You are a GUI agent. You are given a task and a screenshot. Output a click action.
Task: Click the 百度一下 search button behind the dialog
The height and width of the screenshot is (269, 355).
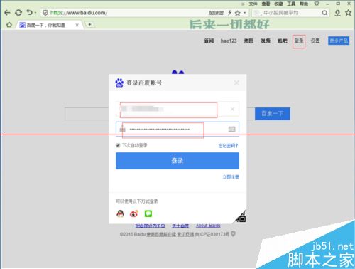click(273, 114)
